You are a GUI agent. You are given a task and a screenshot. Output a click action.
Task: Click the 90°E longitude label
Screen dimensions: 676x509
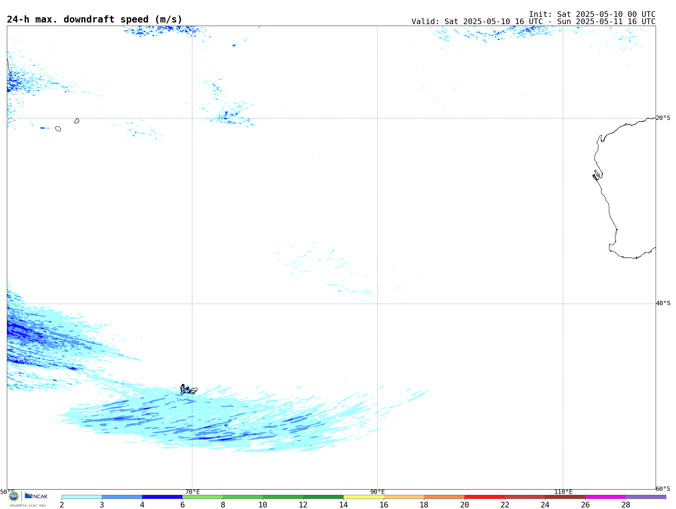[x=377, y=492]
